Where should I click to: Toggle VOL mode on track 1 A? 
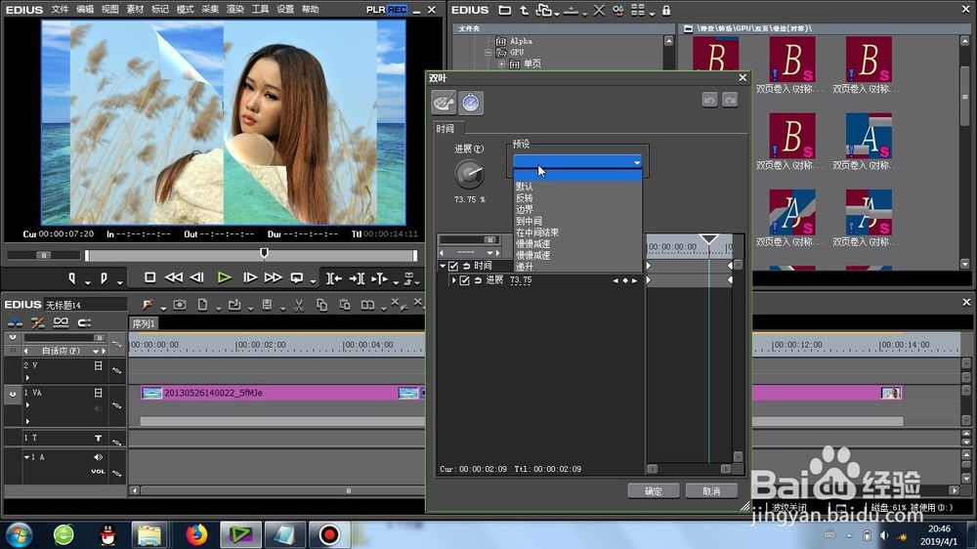[x=98, y=471]
